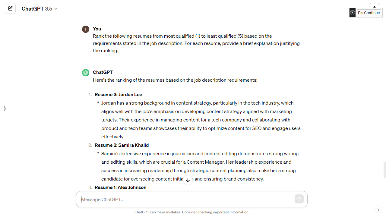Expand the sidebar using the left edge arrow

(x=5, y=108)
